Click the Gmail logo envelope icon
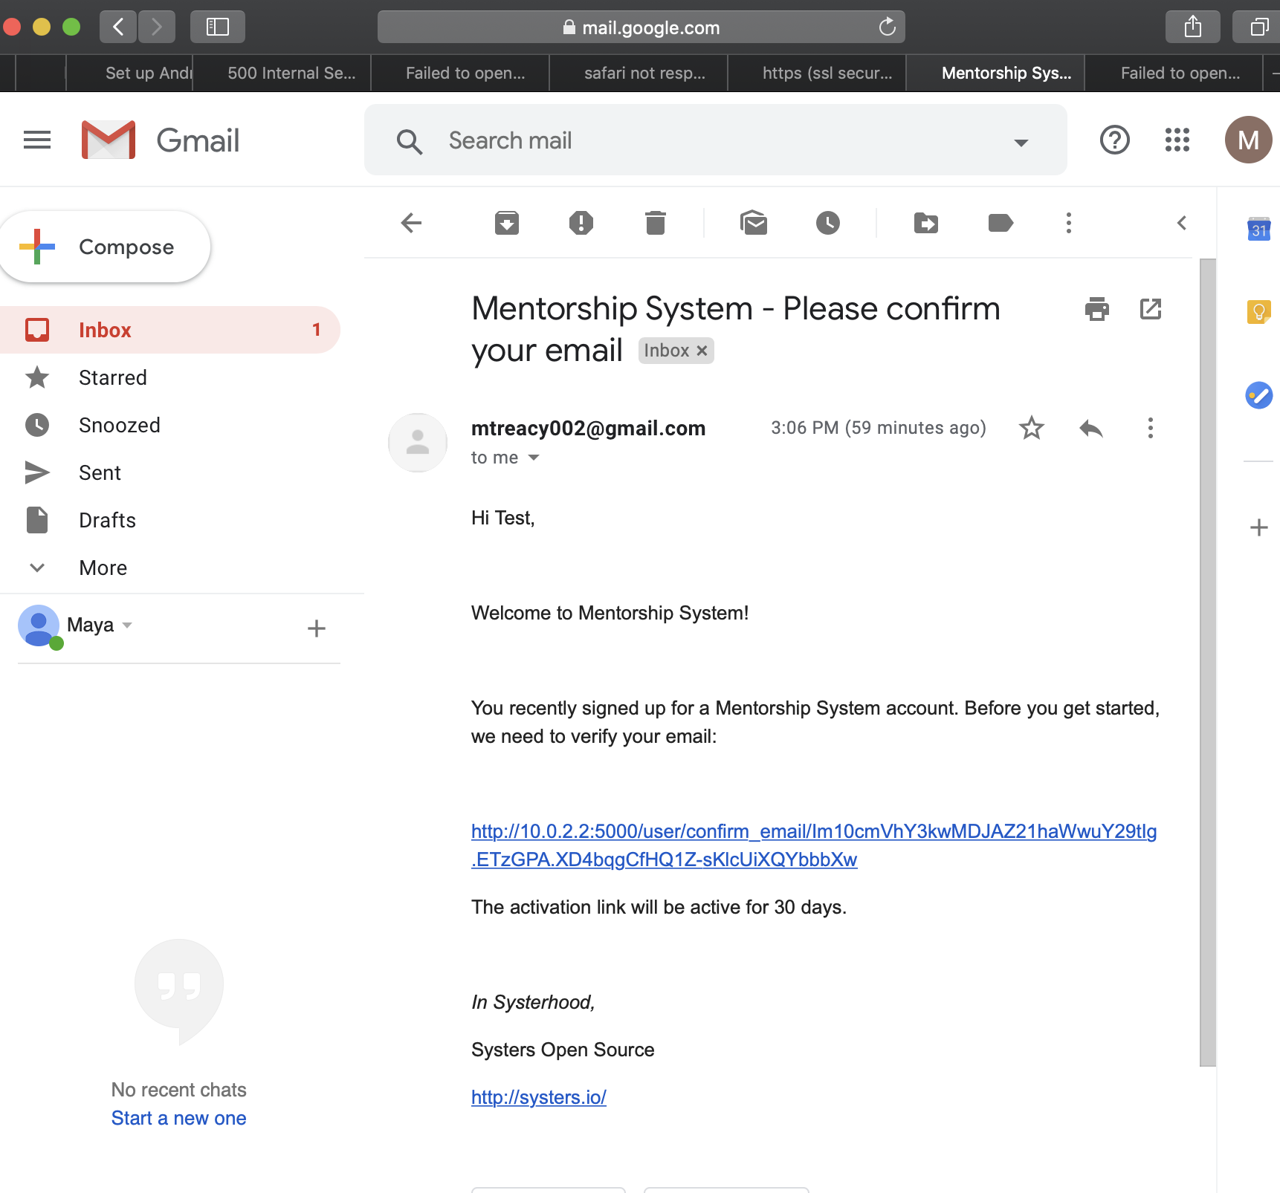Image resolution: width=1280 pixels, height=1193 pixels. click(x=109, y=140)
